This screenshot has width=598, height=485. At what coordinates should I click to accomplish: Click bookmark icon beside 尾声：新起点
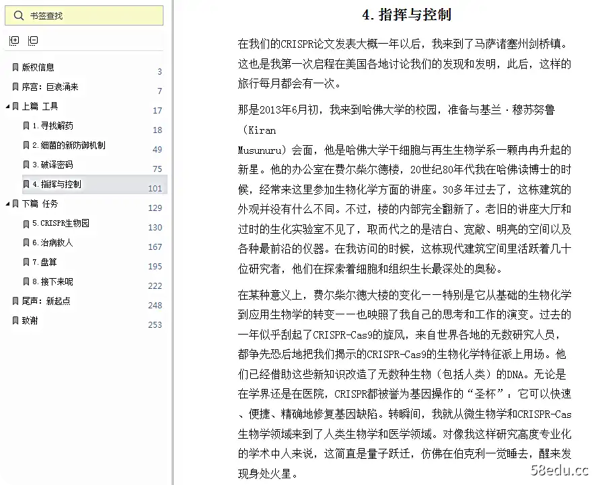[15, 301]
